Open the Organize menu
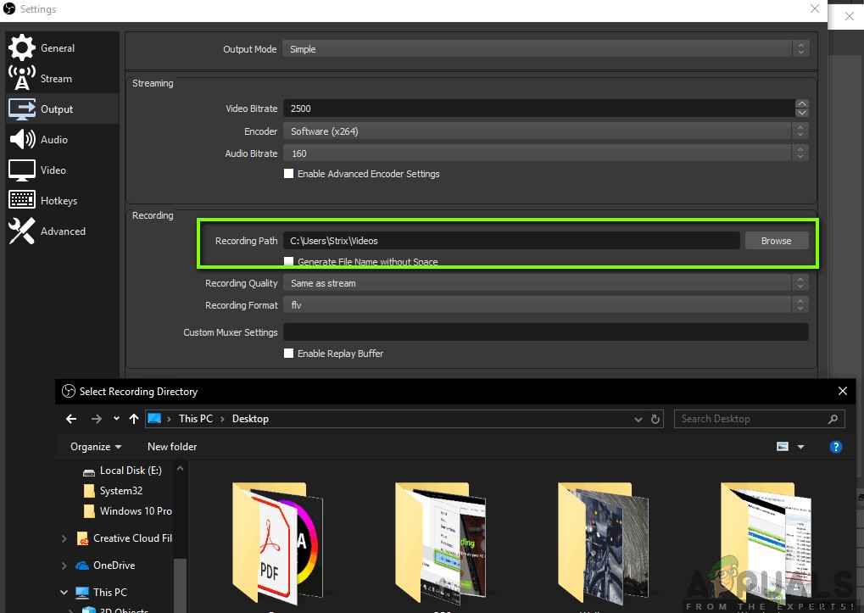Screen dimensions: 864x613 [x=95, y=447]
